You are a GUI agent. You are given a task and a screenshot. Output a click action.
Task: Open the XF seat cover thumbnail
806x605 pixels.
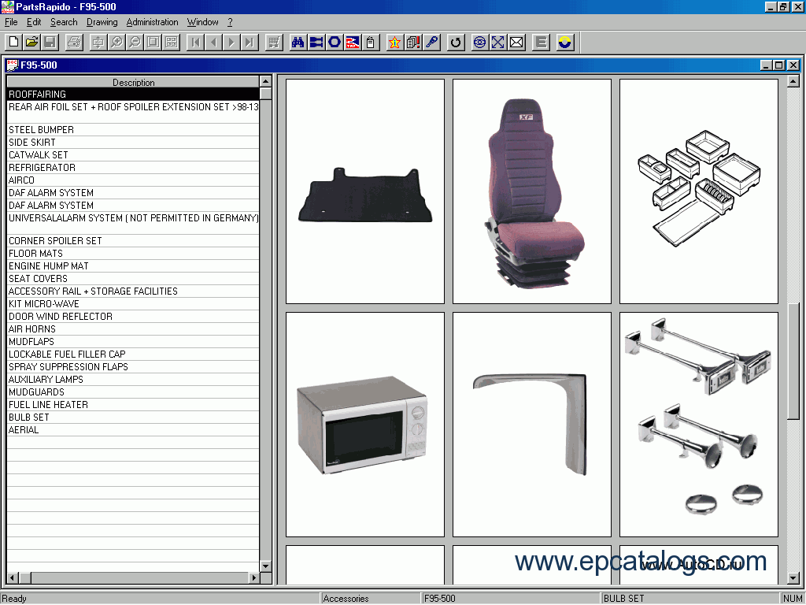click(x=532, y=191)
